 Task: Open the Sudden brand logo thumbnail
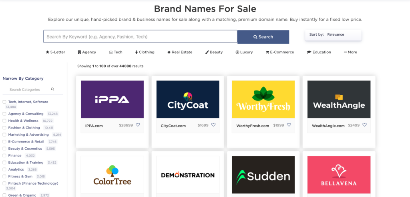(x=263, y=175)
